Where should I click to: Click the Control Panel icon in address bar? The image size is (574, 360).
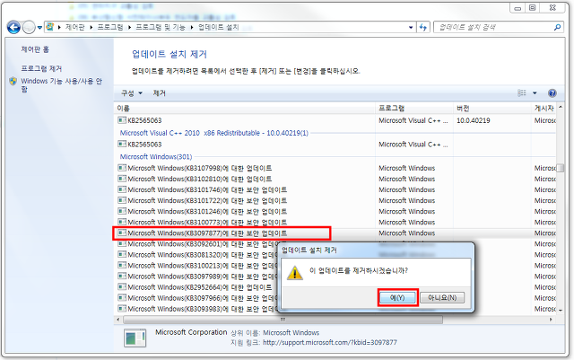click(50, 27)
